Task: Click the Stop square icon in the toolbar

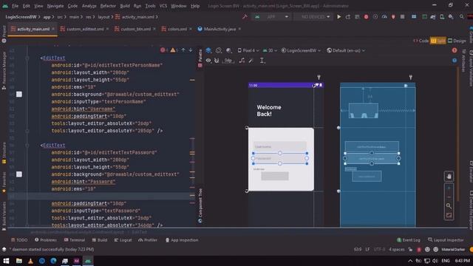Action: (x=402, y=17)
